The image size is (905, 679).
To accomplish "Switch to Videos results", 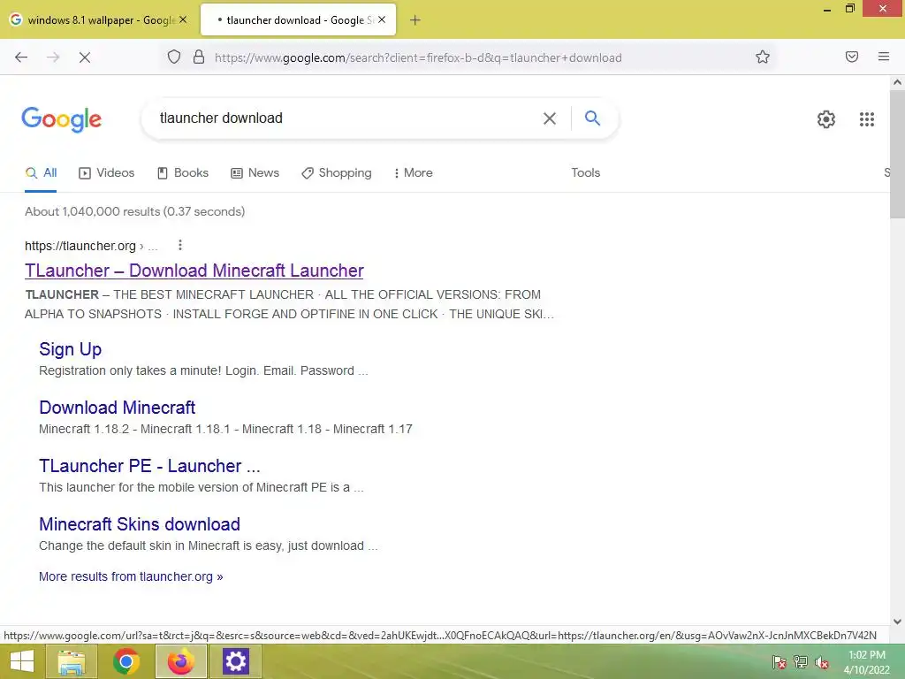I will point(107,172).
